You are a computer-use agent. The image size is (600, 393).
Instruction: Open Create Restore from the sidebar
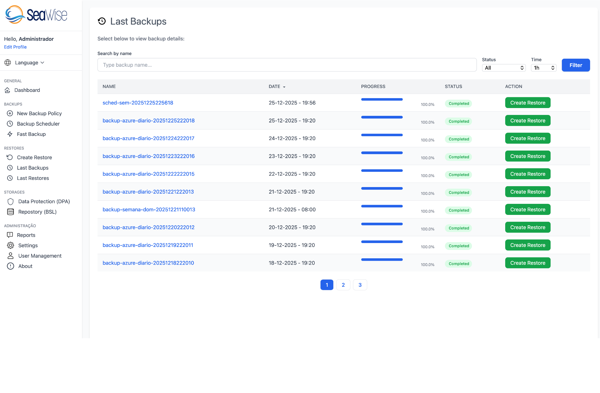[x=34, y=157]
